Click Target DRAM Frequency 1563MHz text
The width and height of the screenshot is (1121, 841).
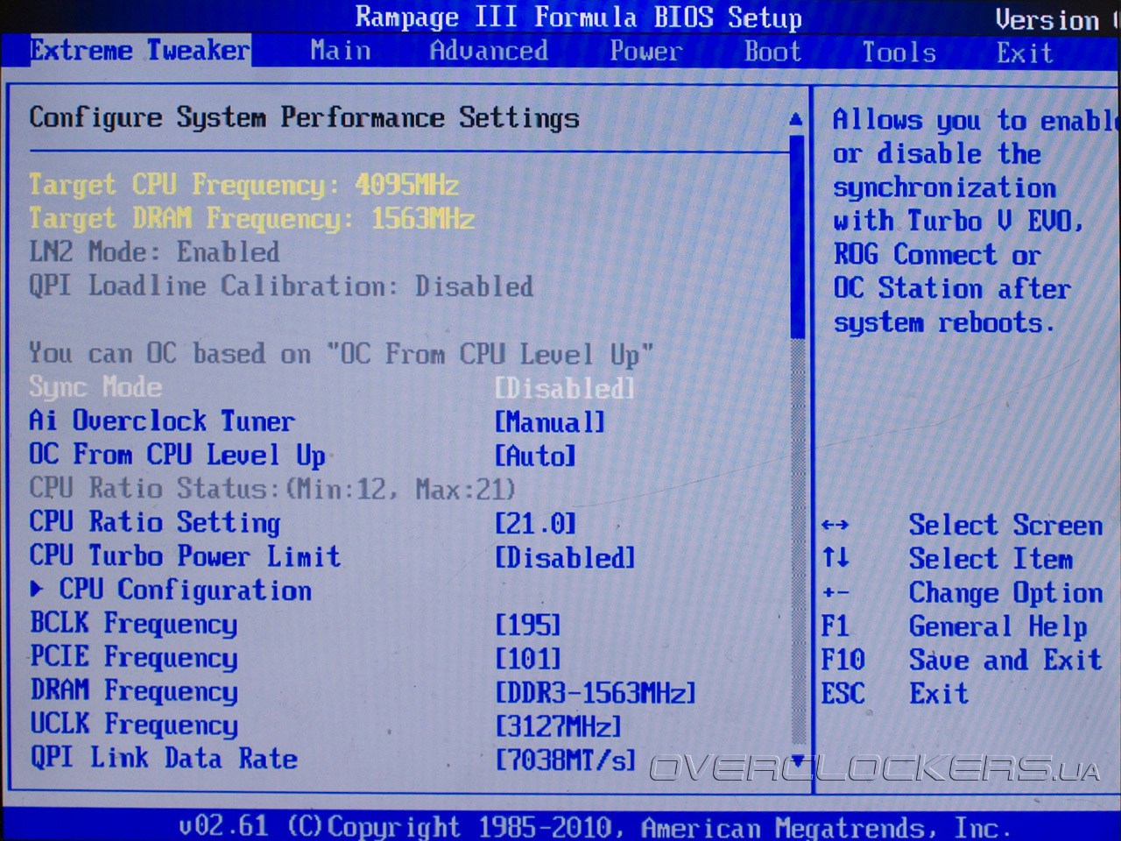click(x=251, y=218)
